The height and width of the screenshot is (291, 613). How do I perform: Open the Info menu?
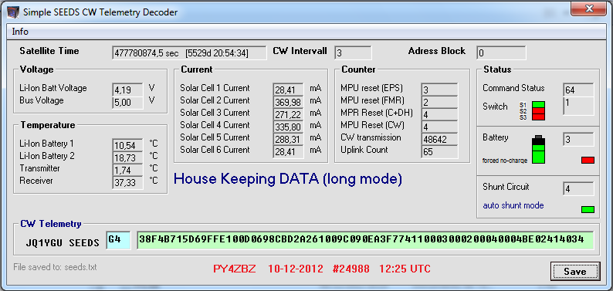pyautogui.click(x=20, y=32)
